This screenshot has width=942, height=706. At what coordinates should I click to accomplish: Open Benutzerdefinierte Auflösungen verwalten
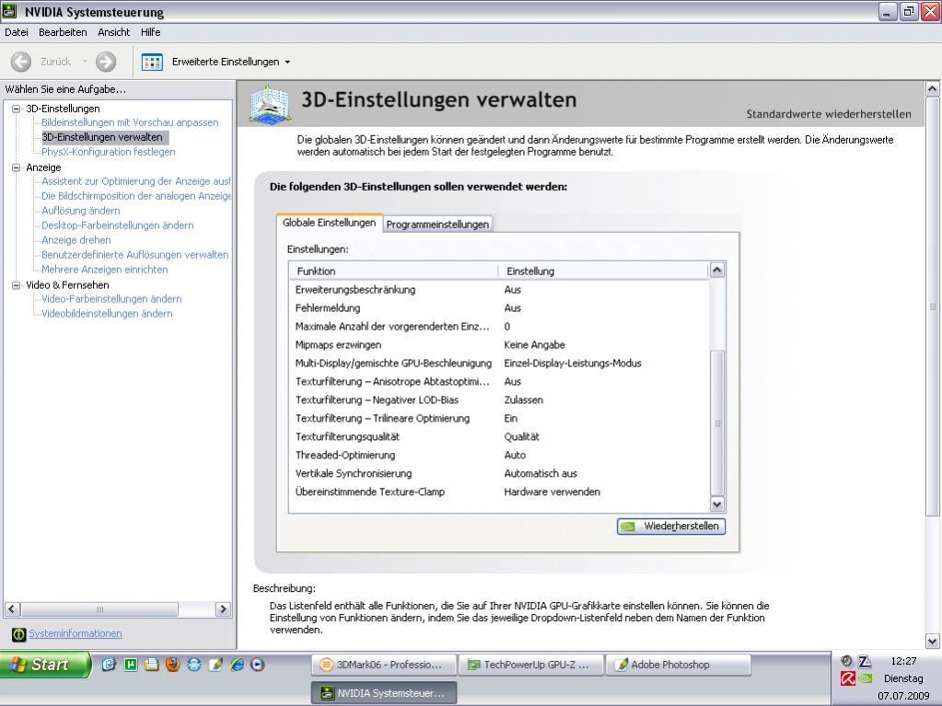[x=134, y=255]
